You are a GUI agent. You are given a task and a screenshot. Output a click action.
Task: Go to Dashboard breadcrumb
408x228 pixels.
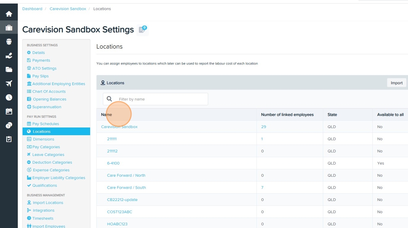point(32,9)
